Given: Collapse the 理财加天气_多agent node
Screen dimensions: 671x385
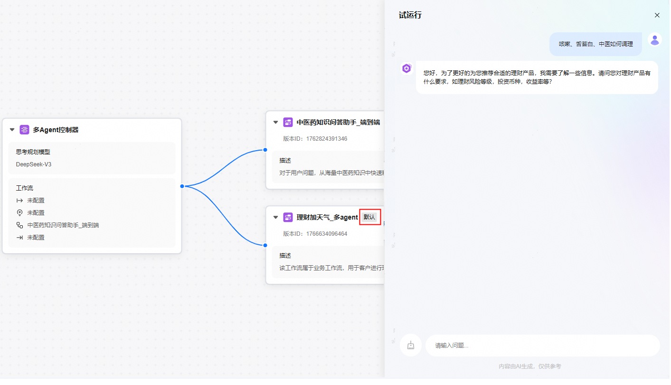Looking at the screenshot, I should [275, 217].
